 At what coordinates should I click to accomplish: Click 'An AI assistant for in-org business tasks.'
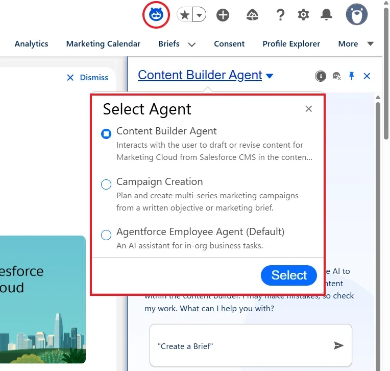(x=189, y=246)
